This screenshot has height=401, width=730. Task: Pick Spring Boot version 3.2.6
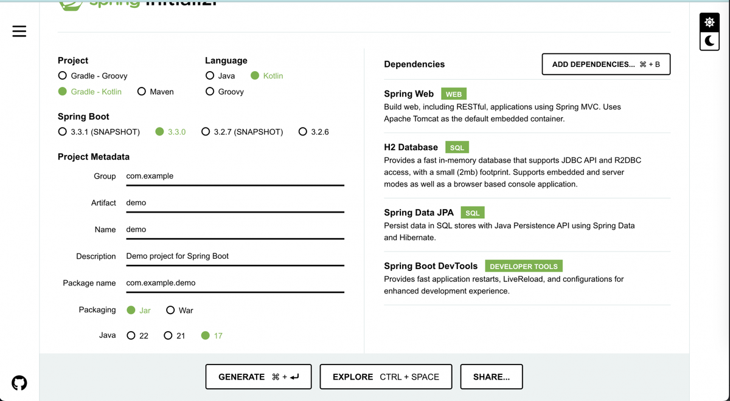[x=314, y=132]
